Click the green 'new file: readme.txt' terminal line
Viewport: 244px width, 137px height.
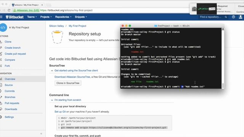(x=145, y=82)
